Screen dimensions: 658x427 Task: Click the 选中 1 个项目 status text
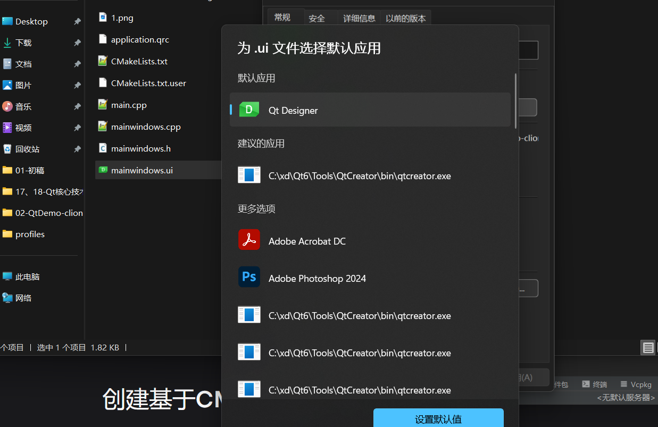pos(61,347)
